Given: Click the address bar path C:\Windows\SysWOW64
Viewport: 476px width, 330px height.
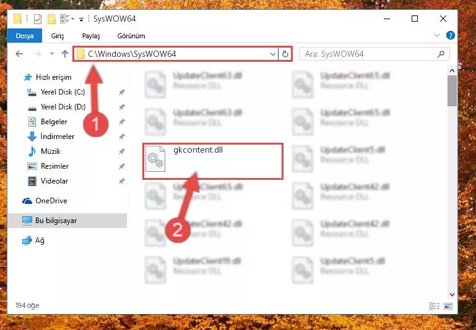Looking at the screenshot, I should point(132,54).
